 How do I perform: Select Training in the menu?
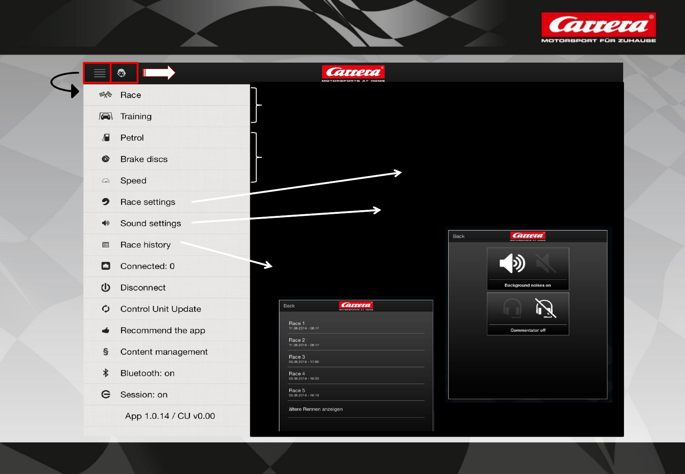[167, 116]
